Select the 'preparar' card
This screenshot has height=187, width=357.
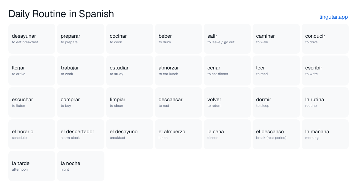[81, 39]
